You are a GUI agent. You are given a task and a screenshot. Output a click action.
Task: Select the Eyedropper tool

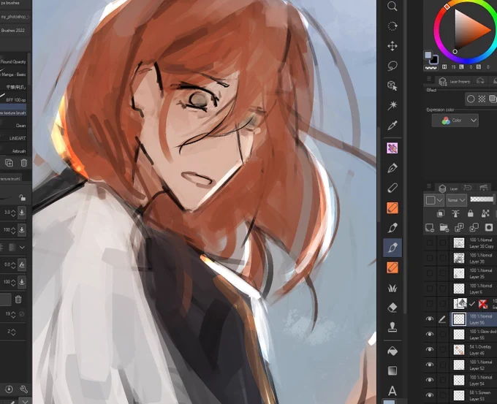pyautogui.click(x=392, y=126)
